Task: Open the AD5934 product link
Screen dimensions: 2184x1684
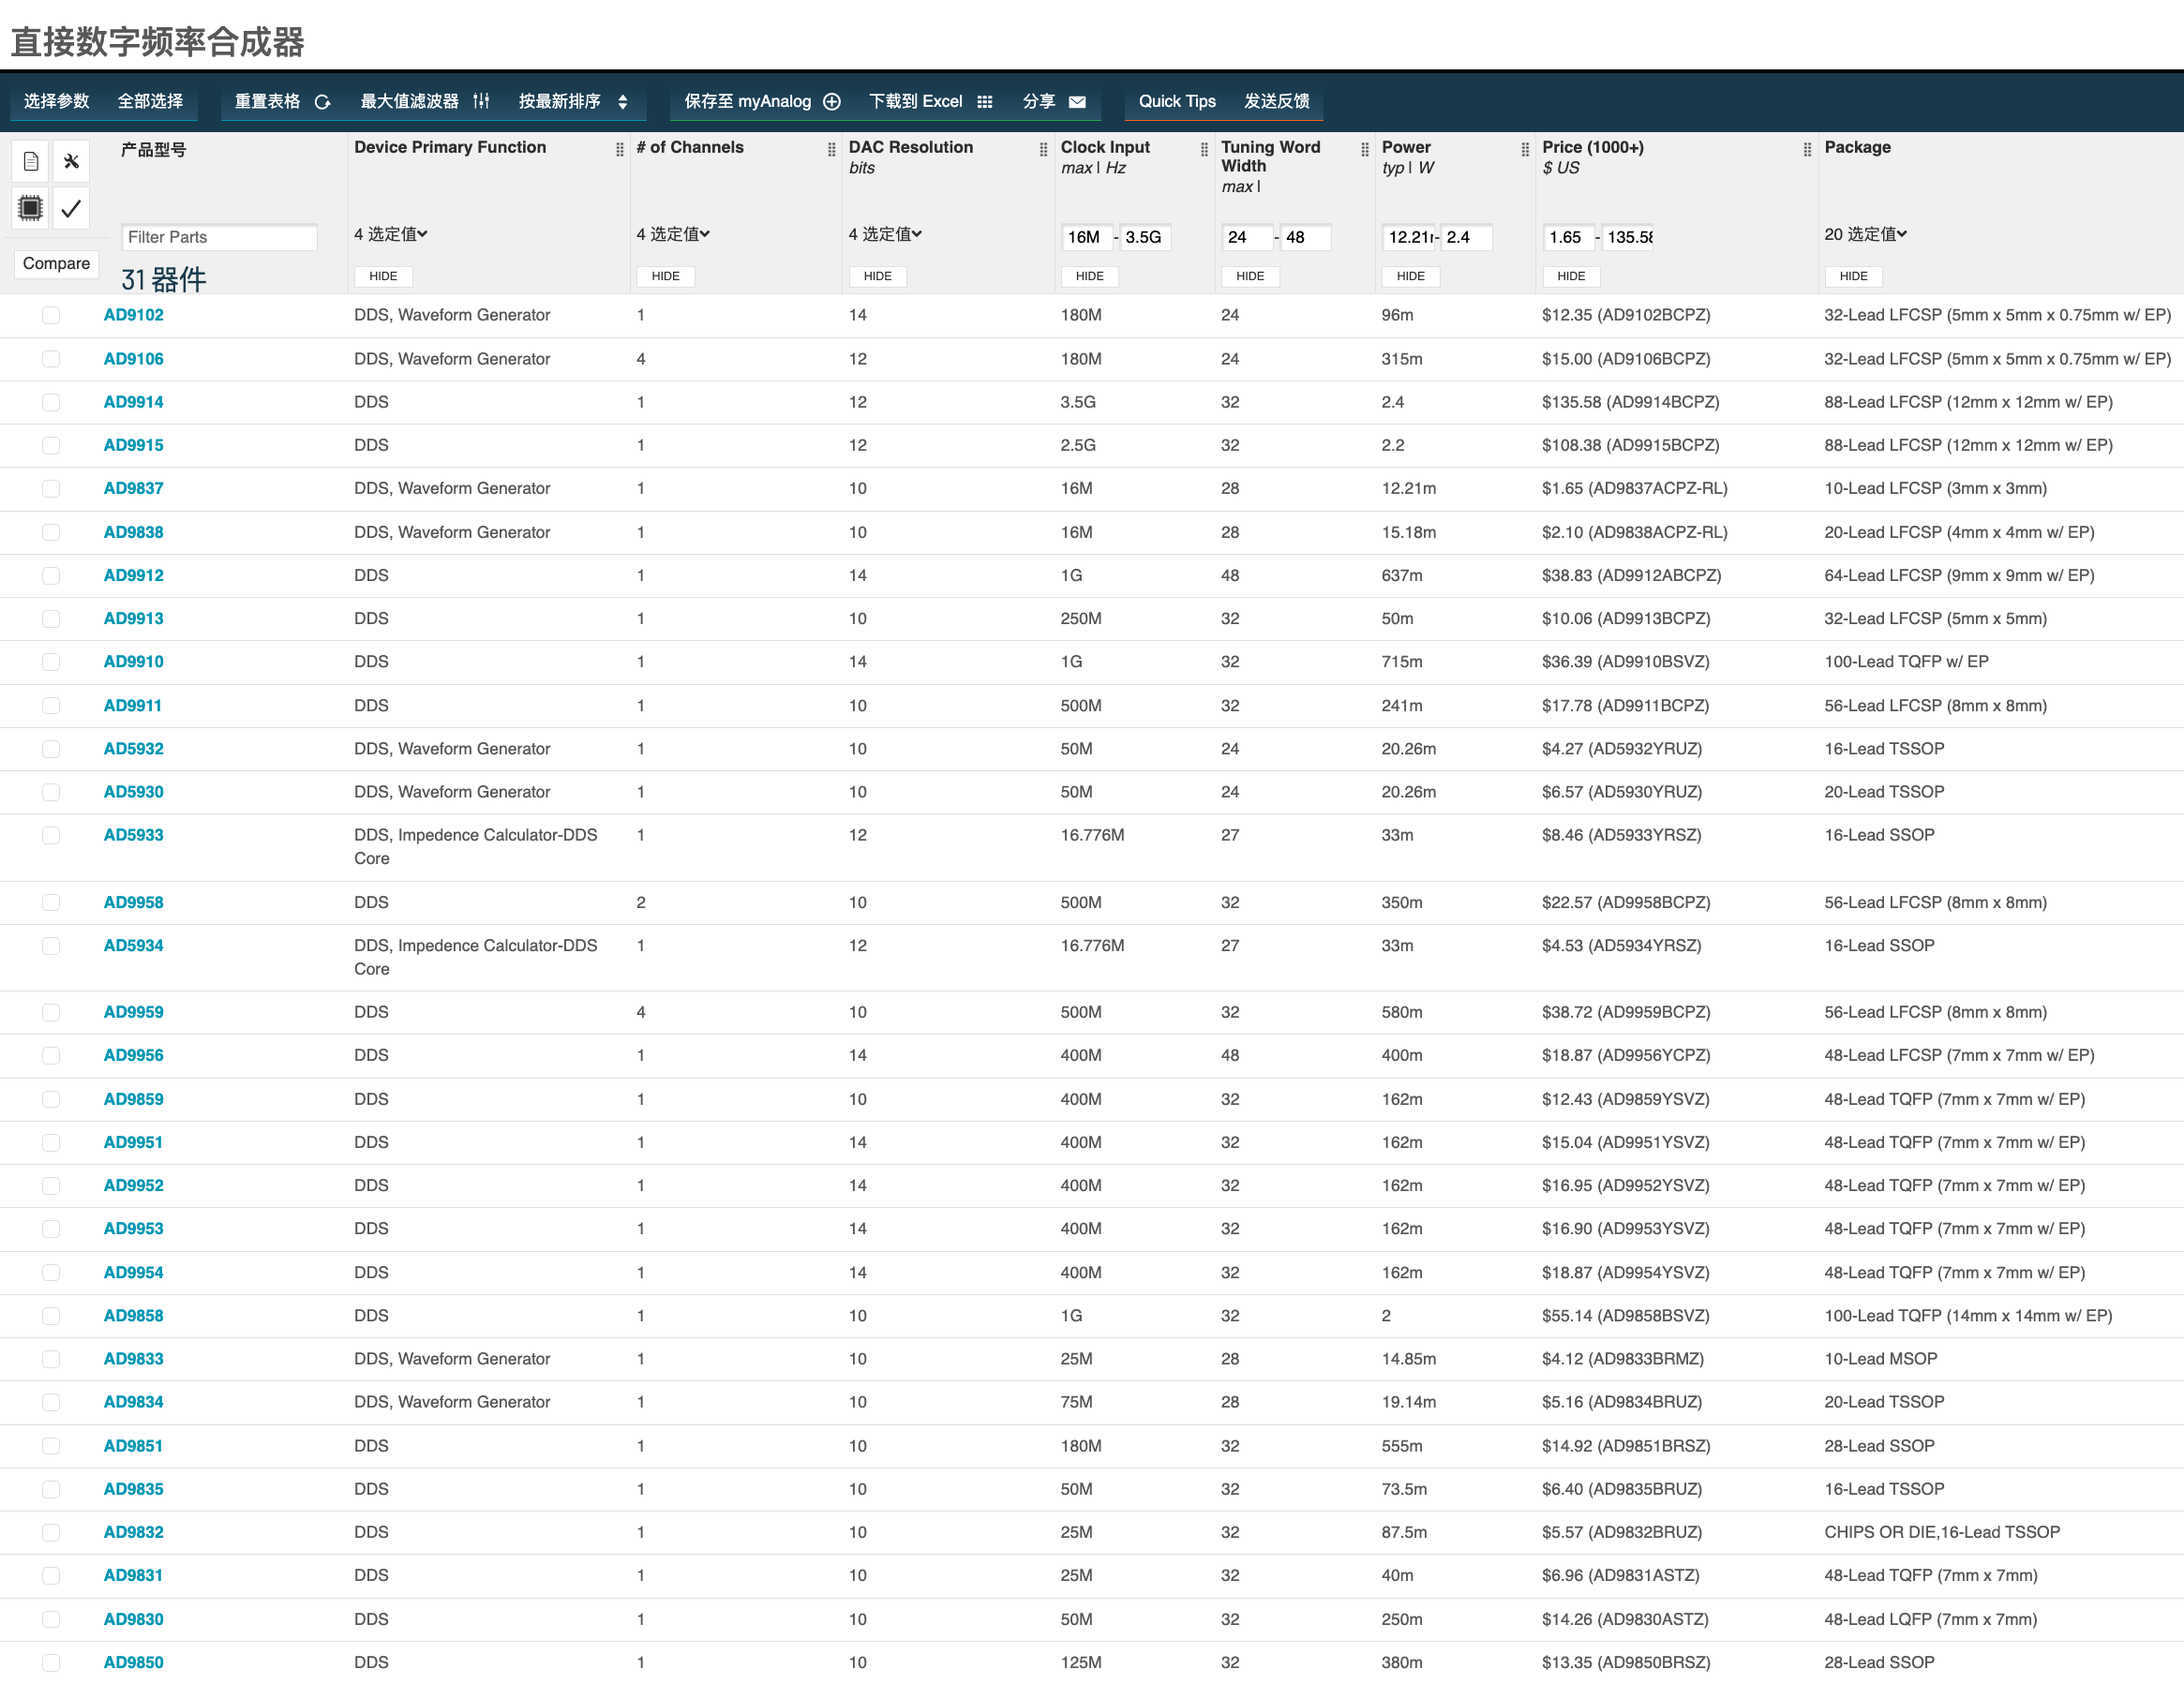Action: pos(133,945)
